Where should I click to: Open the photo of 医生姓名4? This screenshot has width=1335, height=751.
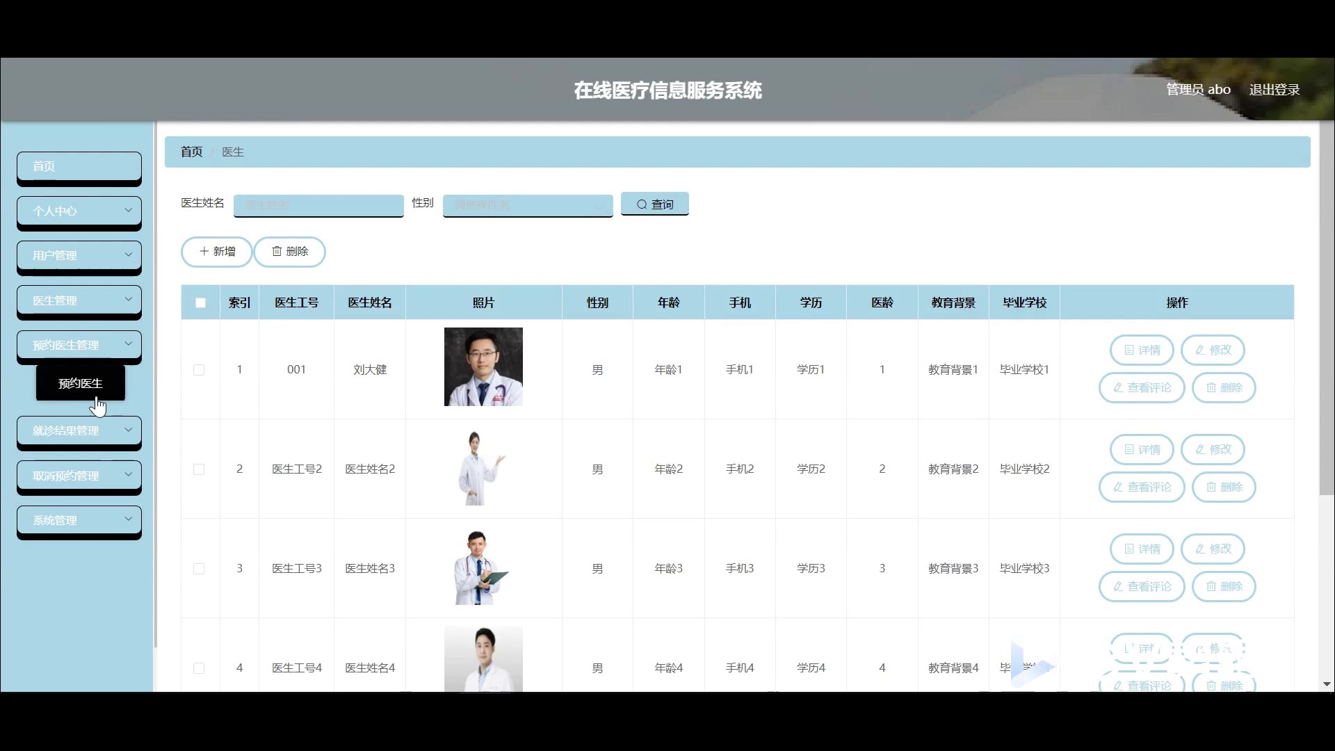click(x=483, y=659)
